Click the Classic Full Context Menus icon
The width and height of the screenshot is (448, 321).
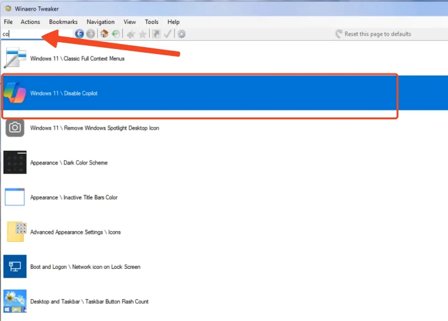click(x=15, y=58)
